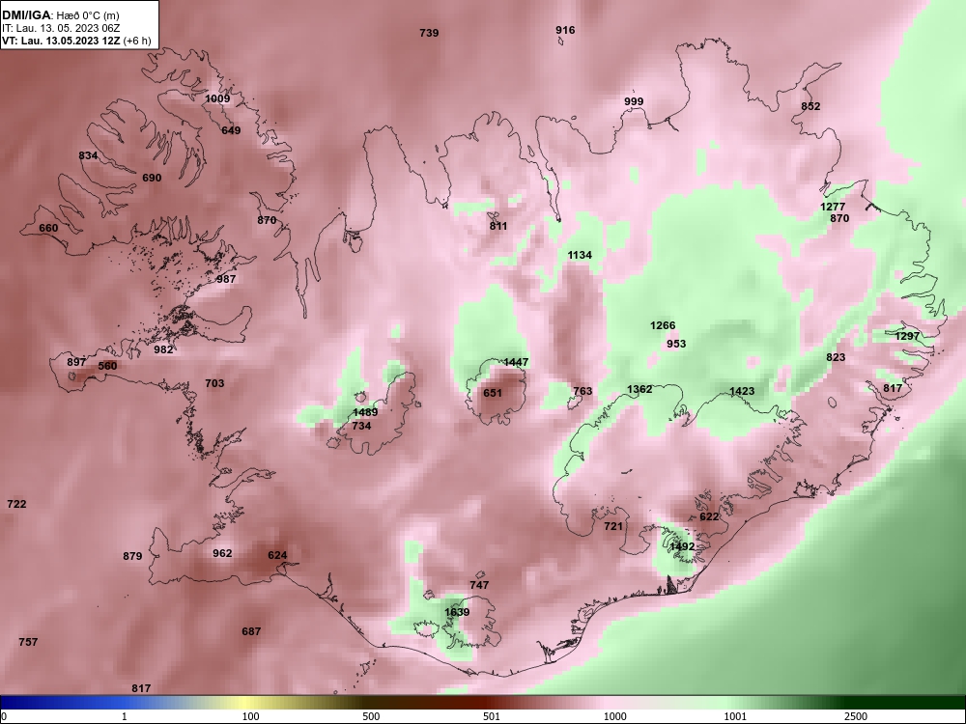Click the 1492 value label
This screenshot has height=724, width=966.
coord(682,546)
